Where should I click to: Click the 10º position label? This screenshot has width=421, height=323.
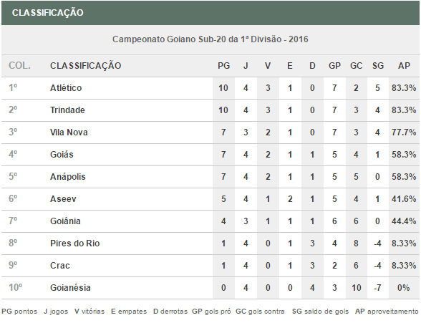click(x=15, y=288)
